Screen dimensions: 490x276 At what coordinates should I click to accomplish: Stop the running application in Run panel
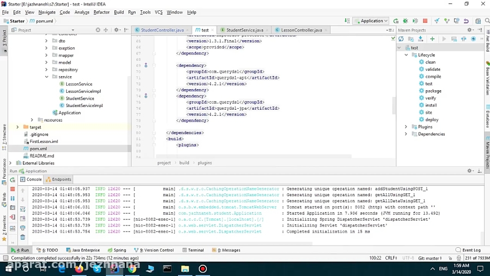[x=13, y=189]
